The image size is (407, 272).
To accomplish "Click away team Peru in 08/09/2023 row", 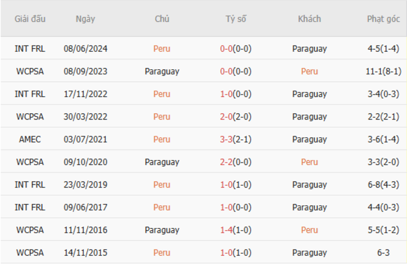I will [309, 71].
